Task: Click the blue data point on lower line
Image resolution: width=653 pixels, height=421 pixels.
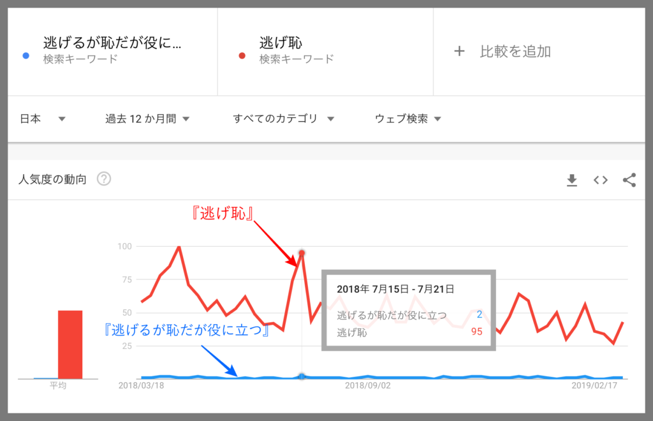Action: 302,376
